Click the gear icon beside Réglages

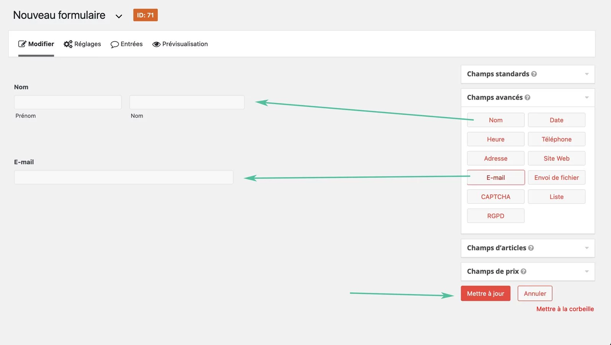click(68, 44)
